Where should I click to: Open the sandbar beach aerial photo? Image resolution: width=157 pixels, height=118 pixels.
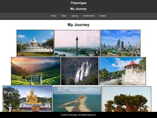[x=77, y=99]
